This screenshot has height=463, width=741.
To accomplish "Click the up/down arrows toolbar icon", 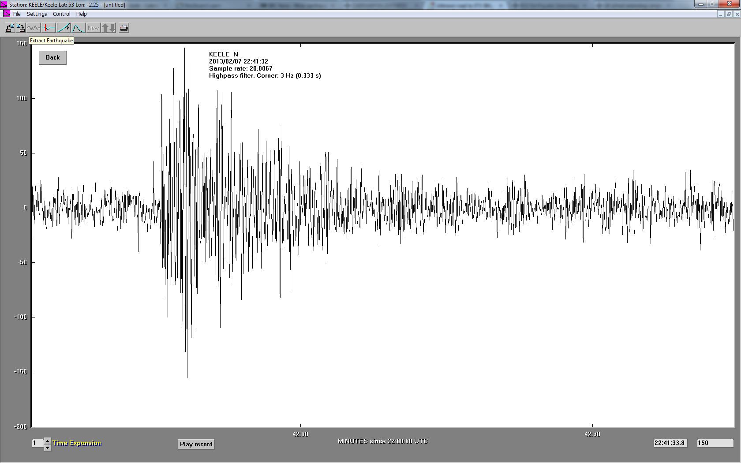I will (x=109, y=28).
